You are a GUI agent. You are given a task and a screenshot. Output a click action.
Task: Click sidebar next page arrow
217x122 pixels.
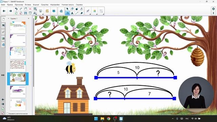pos(3,104)
